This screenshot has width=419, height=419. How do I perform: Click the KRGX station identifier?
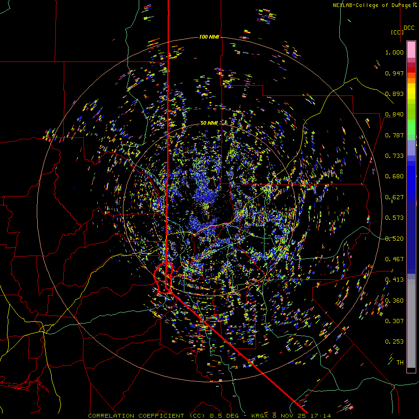[x=260, y=416]
